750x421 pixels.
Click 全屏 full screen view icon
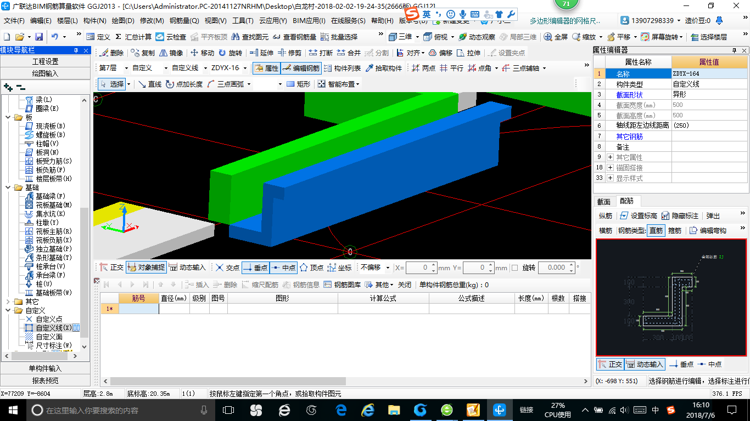pyautogui.click(x=556, y=37)
